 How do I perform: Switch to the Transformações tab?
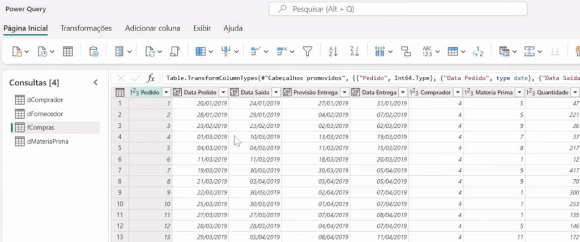(x=86, y=28)
